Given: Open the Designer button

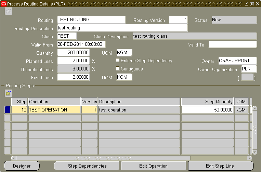Looking at the screenshot, I should click(x=22, y=166).
